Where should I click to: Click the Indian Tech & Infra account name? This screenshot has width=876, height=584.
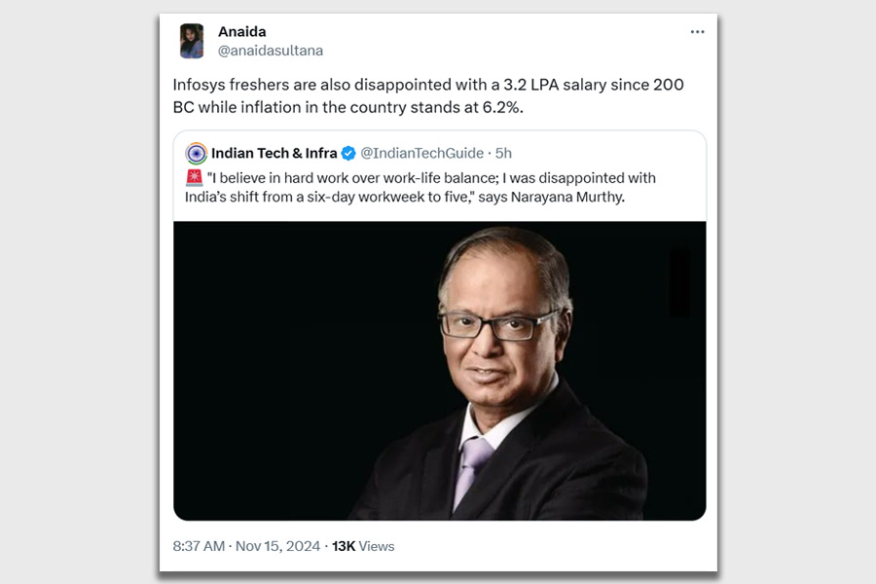[x=274, y=153]
